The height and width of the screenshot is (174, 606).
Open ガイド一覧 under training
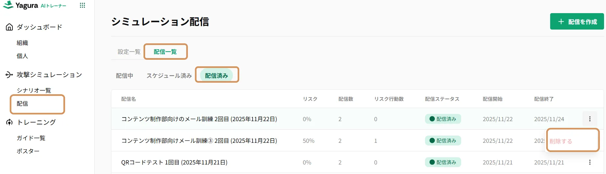(31, 138)
